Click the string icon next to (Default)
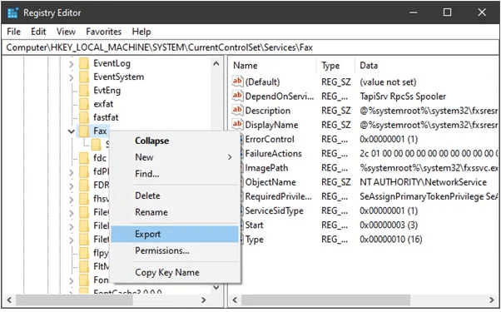 point(237,82)
